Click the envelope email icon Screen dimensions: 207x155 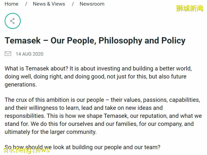point(8,54)
